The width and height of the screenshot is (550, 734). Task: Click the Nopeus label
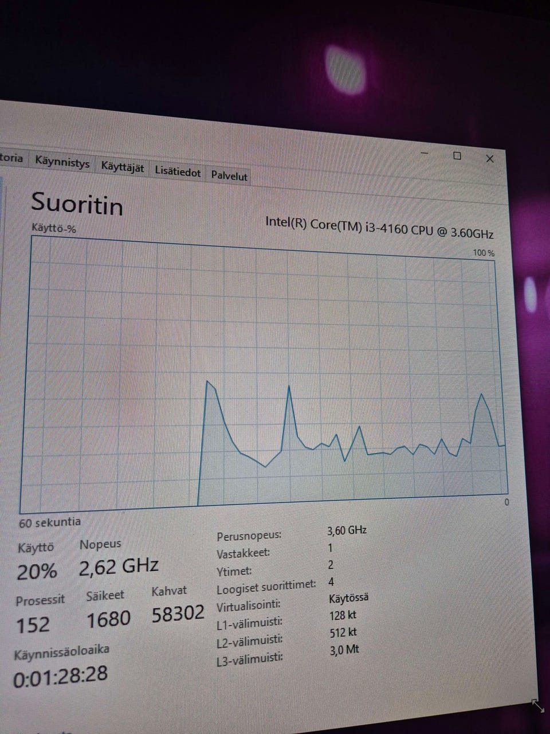100,545
